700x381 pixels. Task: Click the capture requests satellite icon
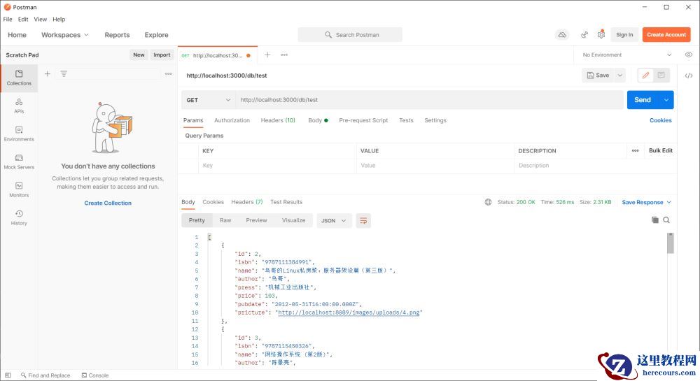(584, 35)
